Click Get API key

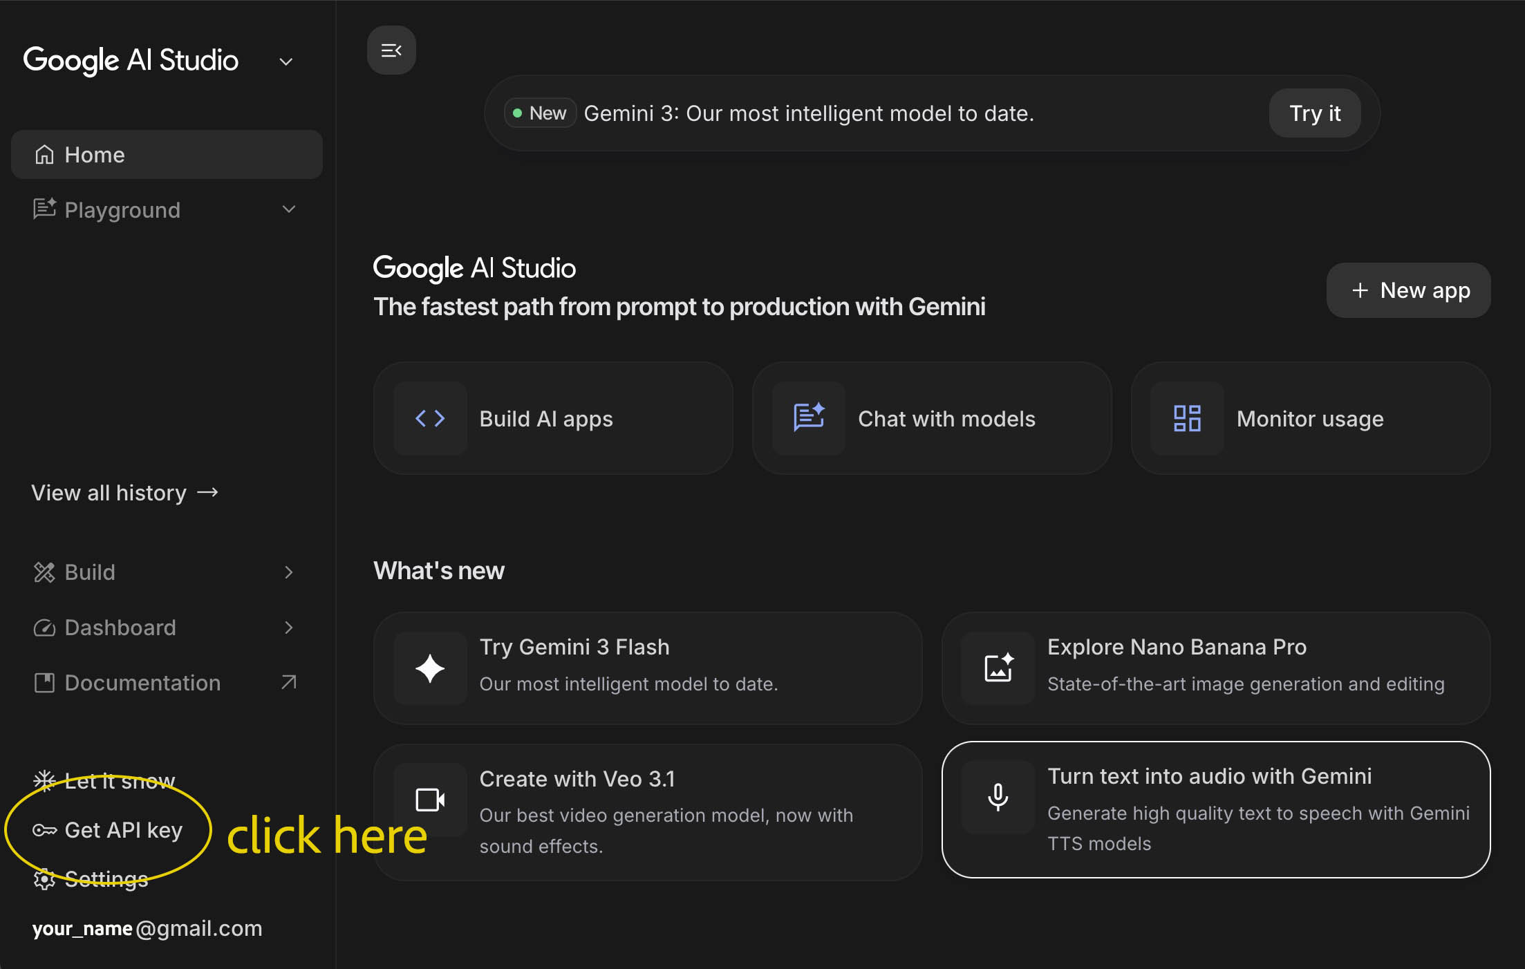tap(108, 830)
